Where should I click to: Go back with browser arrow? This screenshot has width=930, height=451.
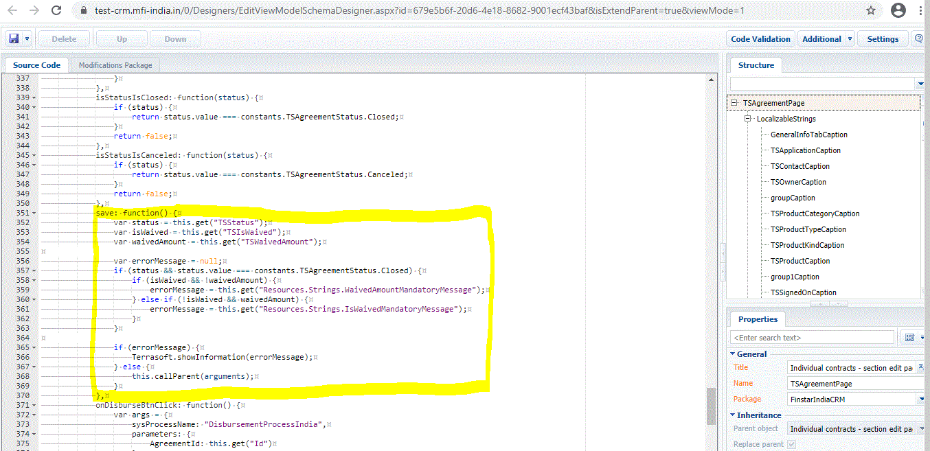click(13, 11)
